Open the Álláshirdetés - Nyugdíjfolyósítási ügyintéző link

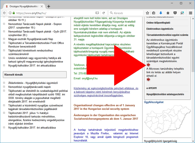tap(33, 83)
